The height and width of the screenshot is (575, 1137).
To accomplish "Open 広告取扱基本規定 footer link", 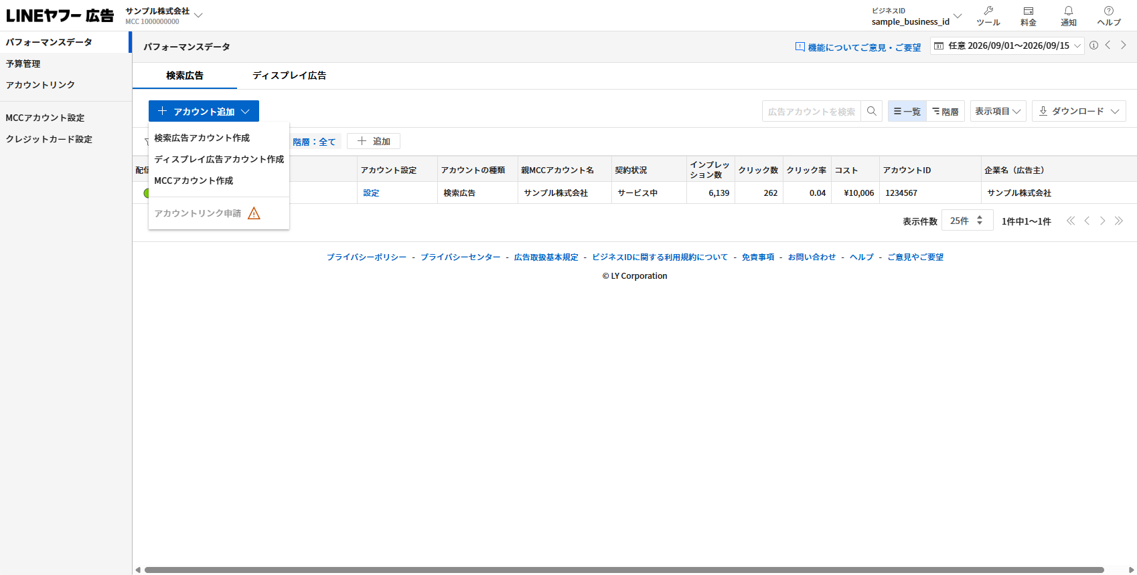I will pyautogui.click(x=546, y=257).
